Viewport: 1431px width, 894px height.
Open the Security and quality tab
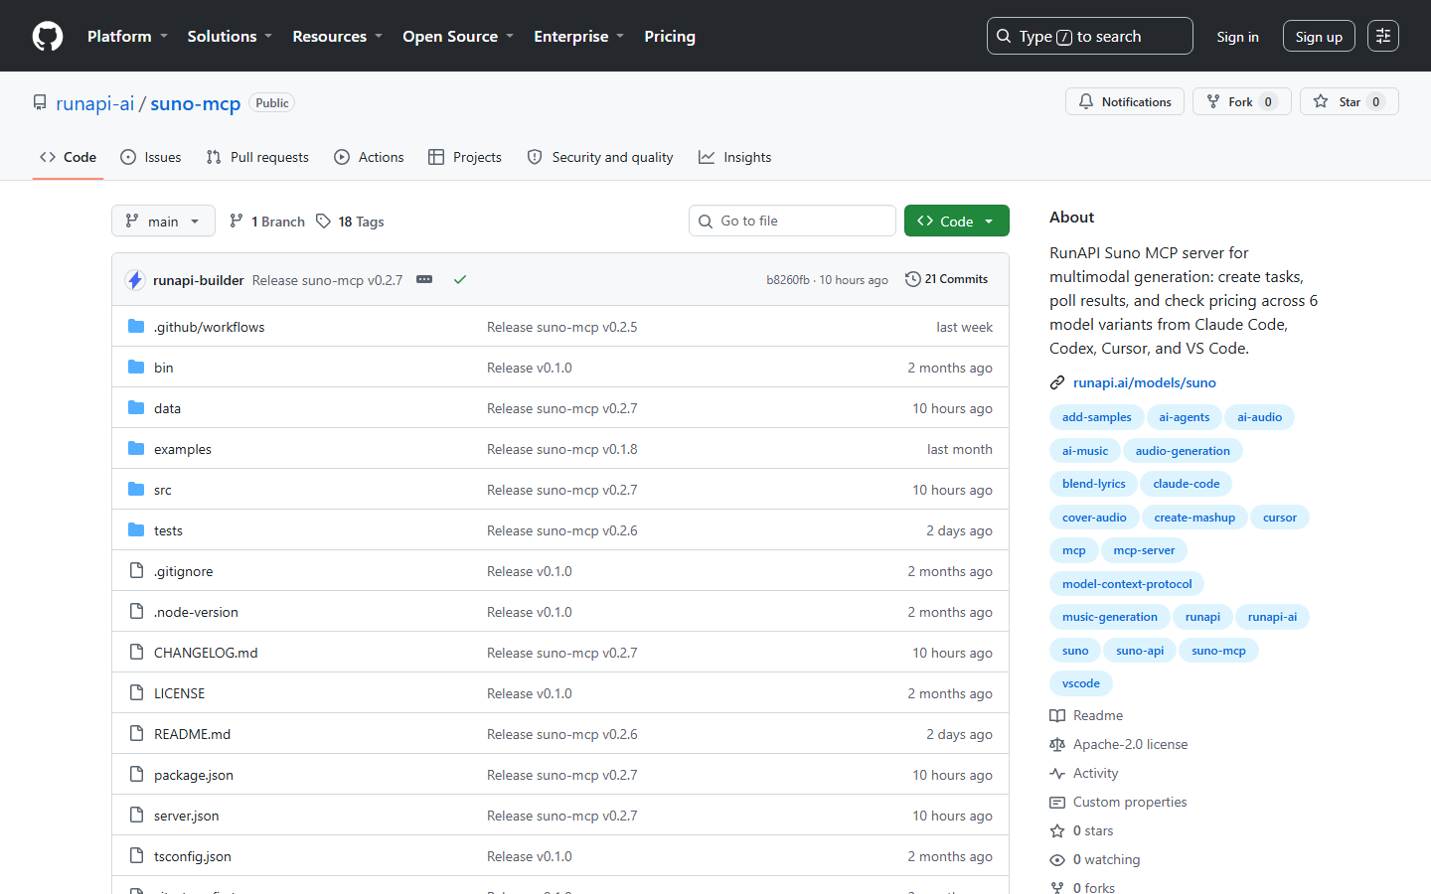(600, 157)
